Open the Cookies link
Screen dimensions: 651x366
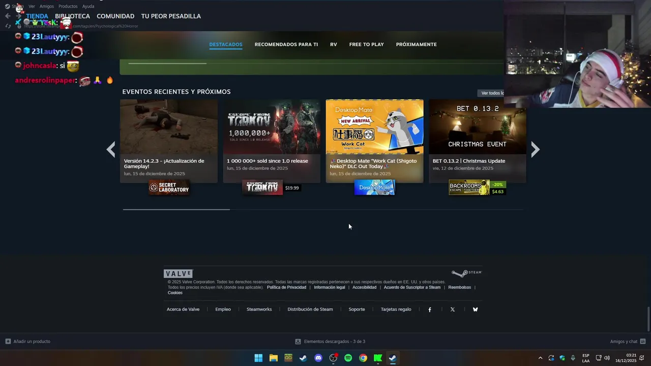[x=175, y=293]
